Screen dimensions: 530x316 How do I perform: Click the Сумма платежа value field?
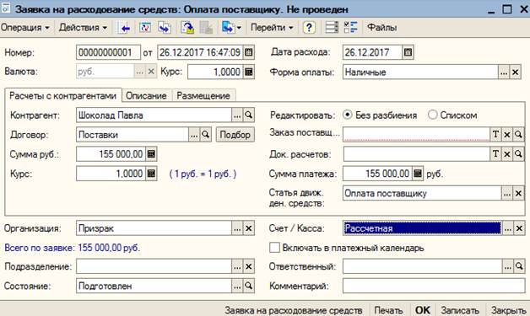pos(377,174)
